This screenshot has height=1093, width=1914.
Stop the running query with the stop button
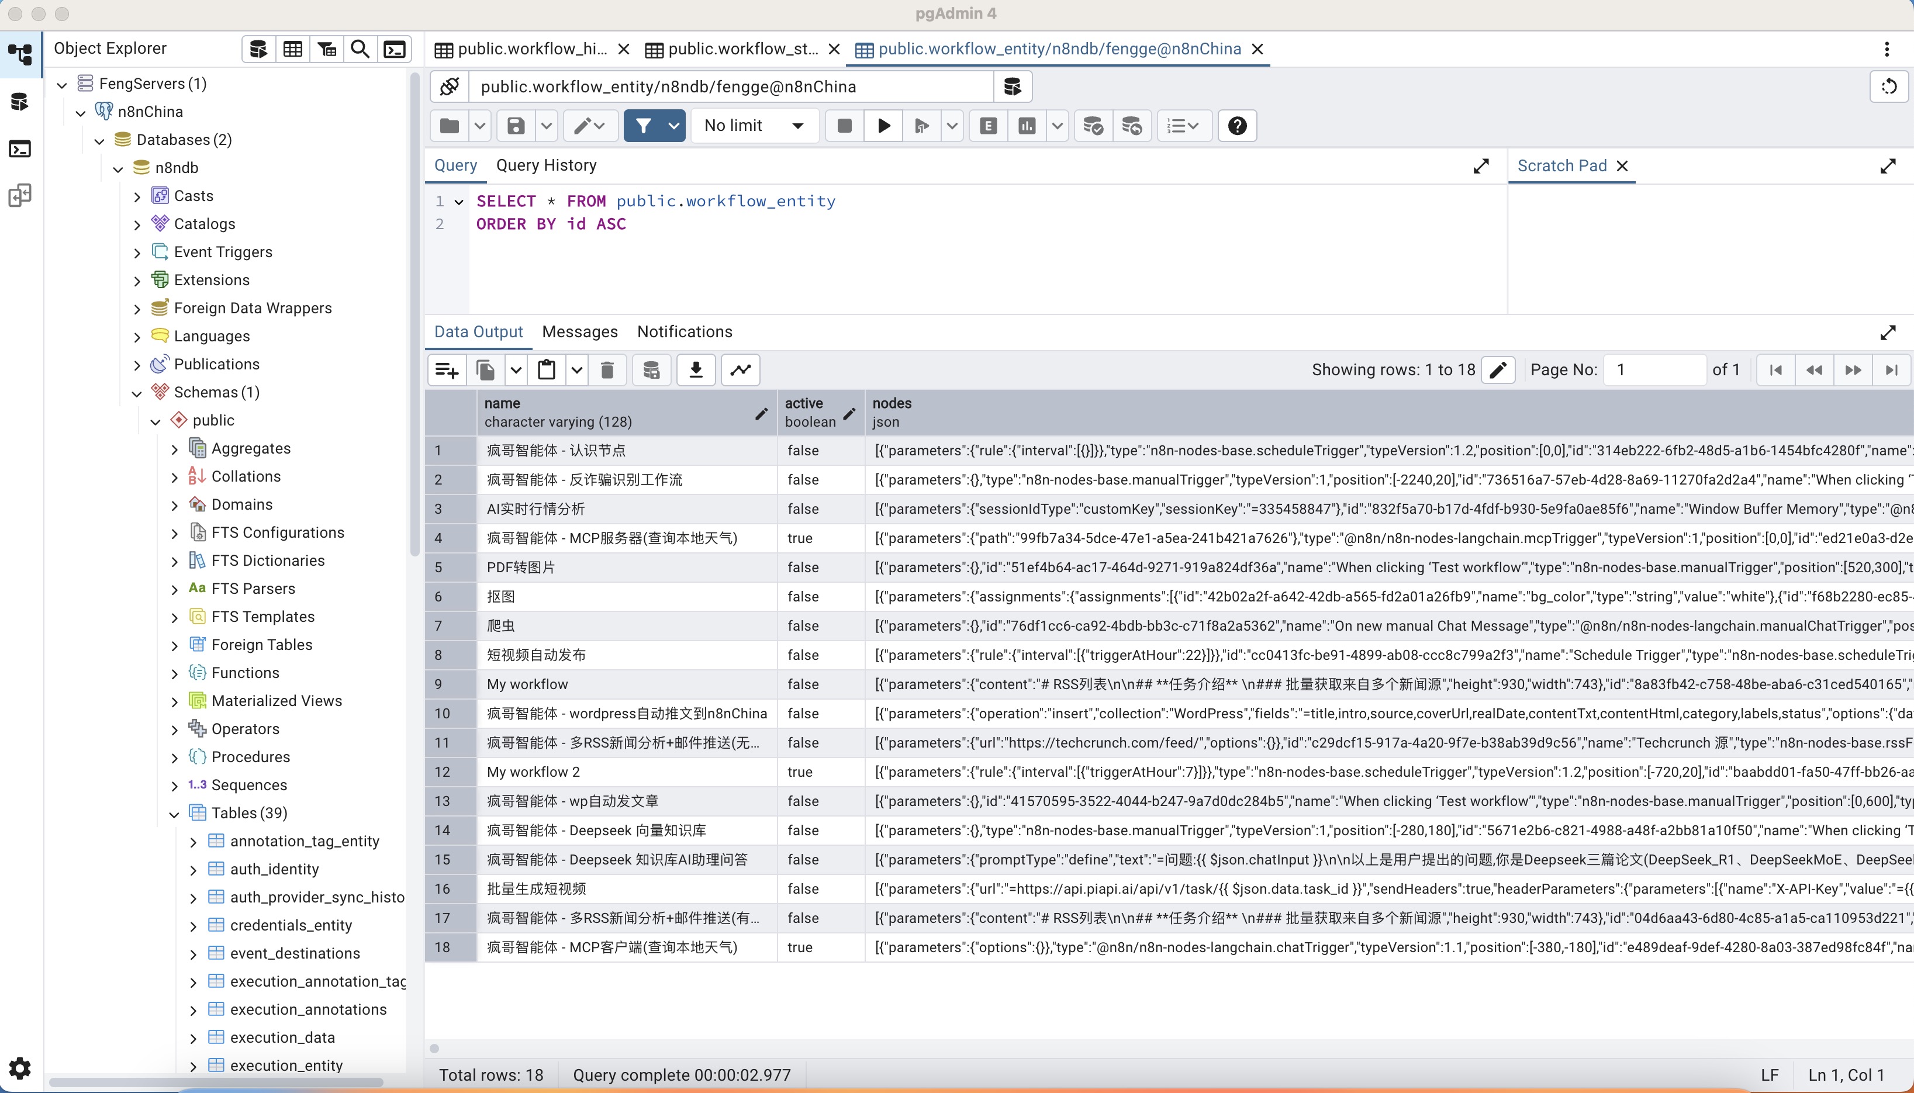click(x=844, y=125)
